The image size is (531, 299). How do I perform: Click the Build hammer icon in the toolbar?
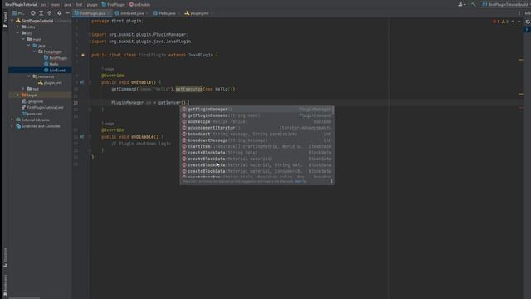[474, 5]
